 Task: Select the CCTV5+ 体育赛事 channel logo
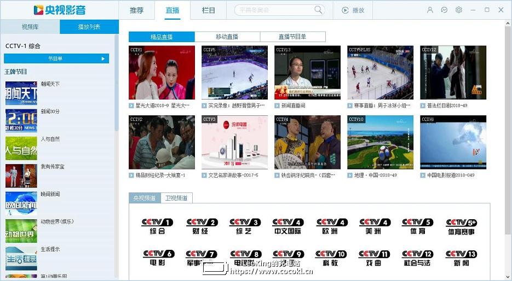pyautogui.click(x=462, y=226)
